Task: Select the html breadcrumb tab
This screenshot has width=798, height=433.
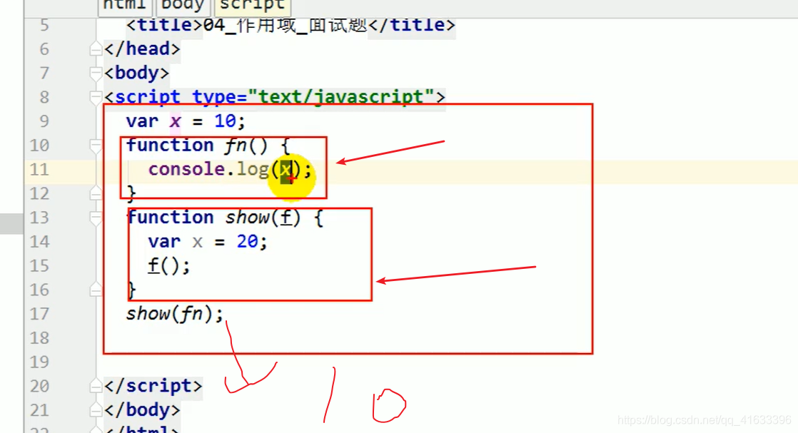Action: (x=124, y=6)
